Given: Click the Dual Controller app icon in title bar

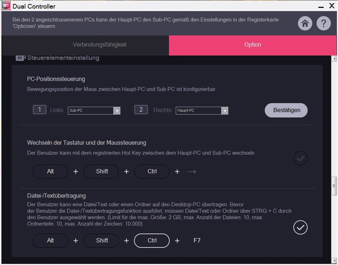Looking at the screenshot, I should click(x=6, y=6).
